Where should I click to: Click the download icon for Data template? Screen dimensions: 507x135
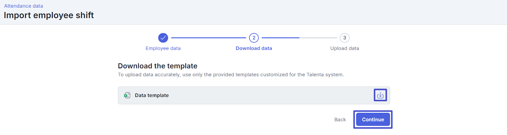coord(380,95)
